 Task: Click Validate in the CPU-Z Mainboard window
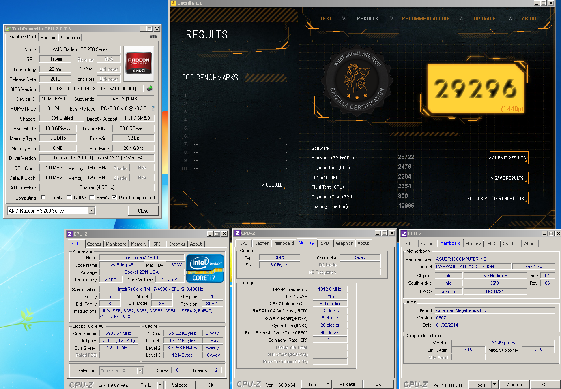pyautogui.click(x=514, y=385)
